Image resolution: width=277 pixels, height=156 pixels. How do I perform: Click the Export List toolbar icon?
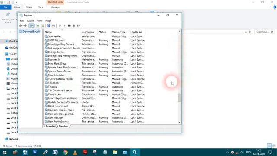[x=42, y=26]
